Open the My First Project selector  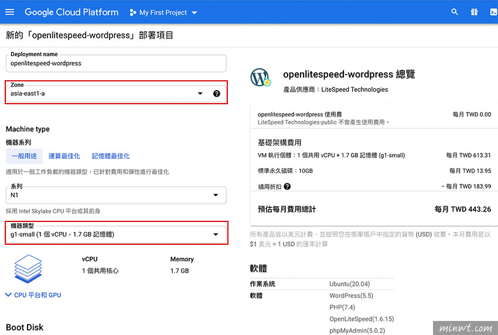tap(163, 13)
